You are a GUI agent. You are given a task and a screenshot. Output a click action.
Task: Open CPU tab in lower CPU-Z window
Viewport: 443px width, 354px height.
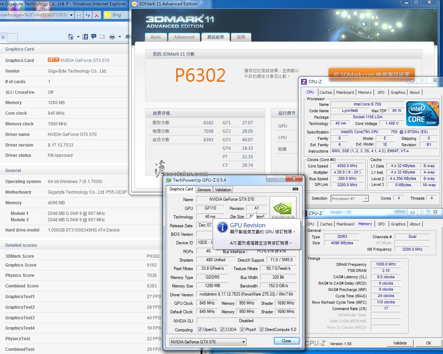311,224
